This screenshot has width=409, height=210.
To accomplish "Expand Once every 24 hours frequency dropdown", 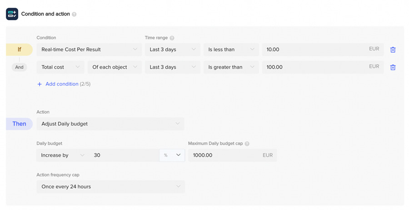I will click(110, 187).
